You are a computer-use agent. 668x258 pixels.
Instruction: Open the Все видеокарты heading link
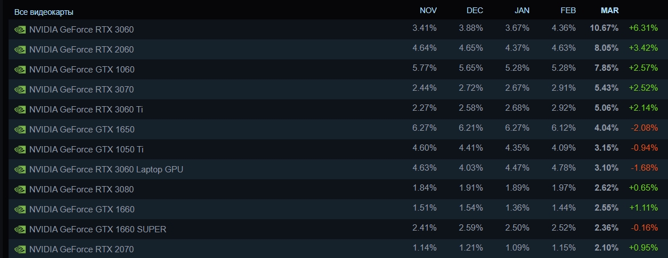click(x=43, y=12)
